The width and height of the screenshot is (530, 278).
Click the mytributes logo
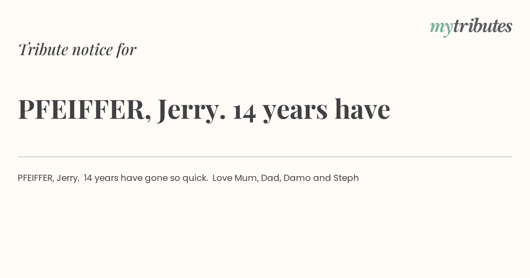pyautogui.click(x=471, y=27)
